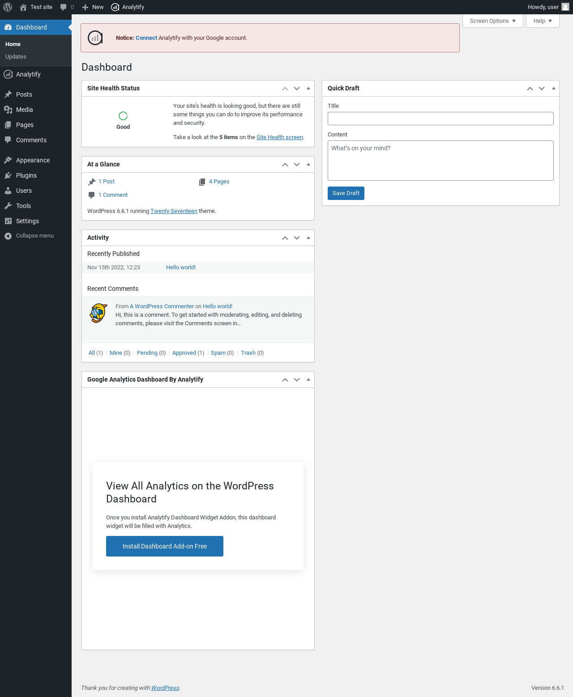Image resolution: width=573 pixels, height=697 pixels.
Task: Toggle the Site Health Status panel
Action: pyautogui.click(x=308, y=88)
